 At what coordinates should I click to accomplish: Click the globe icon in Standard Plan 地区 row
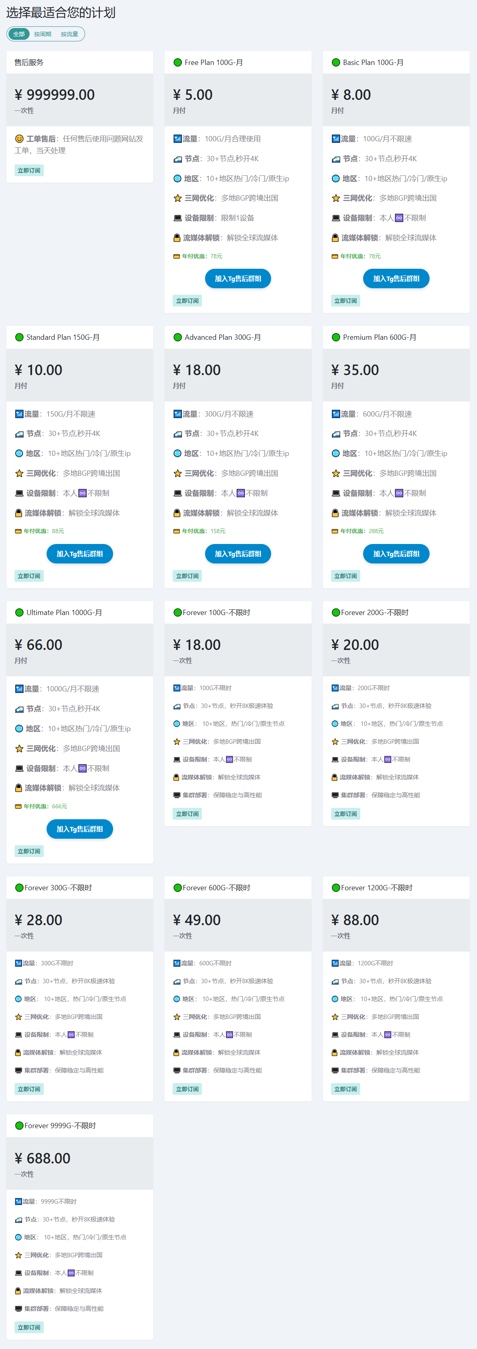(x=19, y=453)
